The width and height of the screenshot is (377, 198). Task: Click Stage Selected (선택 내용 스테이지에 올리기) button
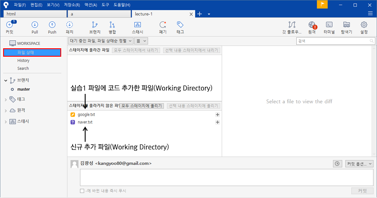coord(193,106)
